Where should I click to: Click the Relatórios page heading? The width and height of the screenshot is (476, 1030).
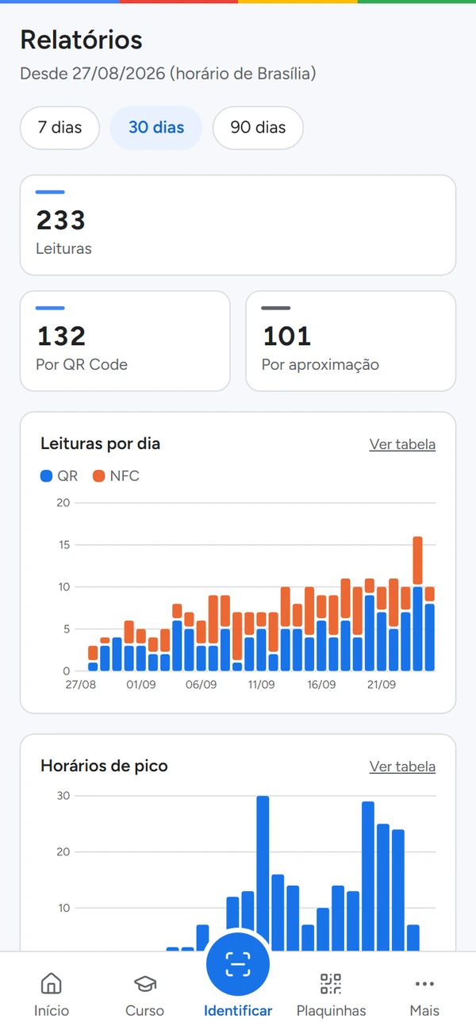(81, 40)
